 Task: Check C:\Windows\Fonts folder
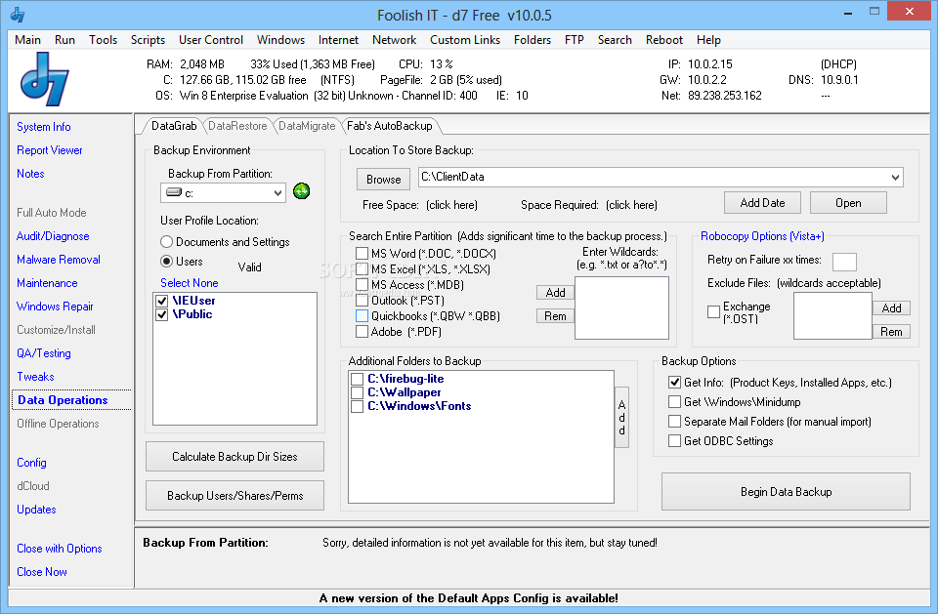pos(358,406)
